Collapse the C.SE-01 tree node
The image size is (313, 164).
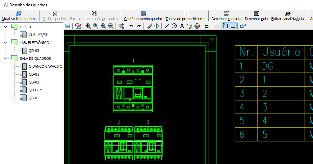point(5,27)
